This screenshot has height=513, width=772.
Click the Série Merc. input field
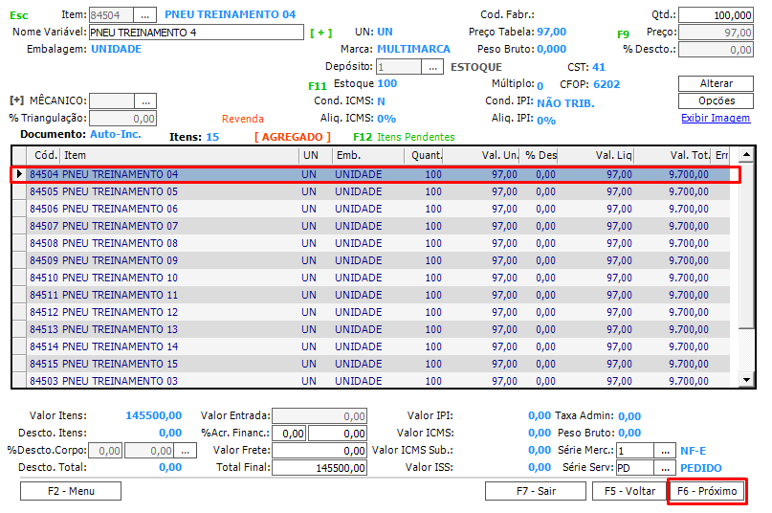point(635,451)
